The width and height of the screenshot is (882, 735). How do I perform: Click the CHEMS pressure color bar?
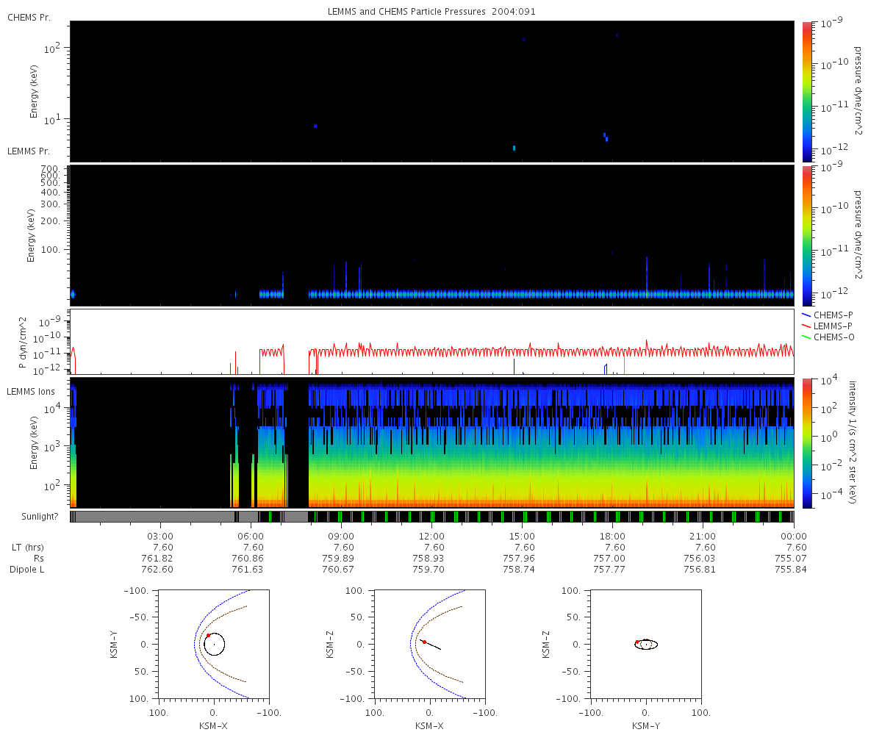click(807, 91)
